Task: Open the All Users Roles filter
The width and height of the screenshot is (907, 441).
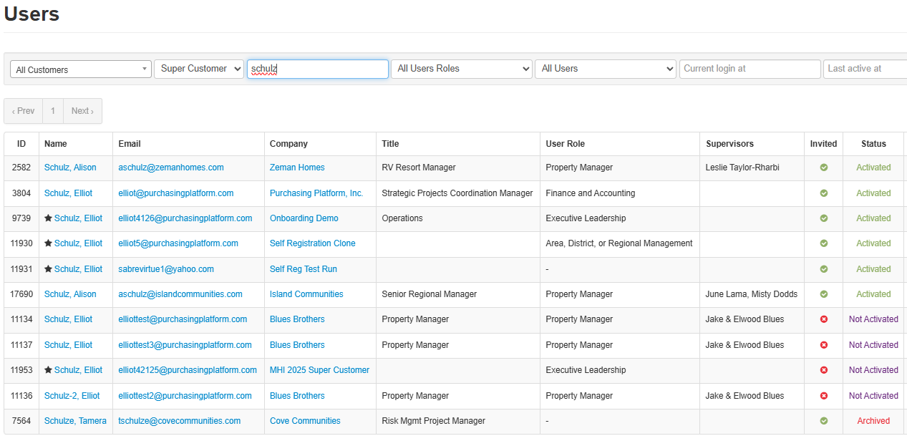Action: 461,69
